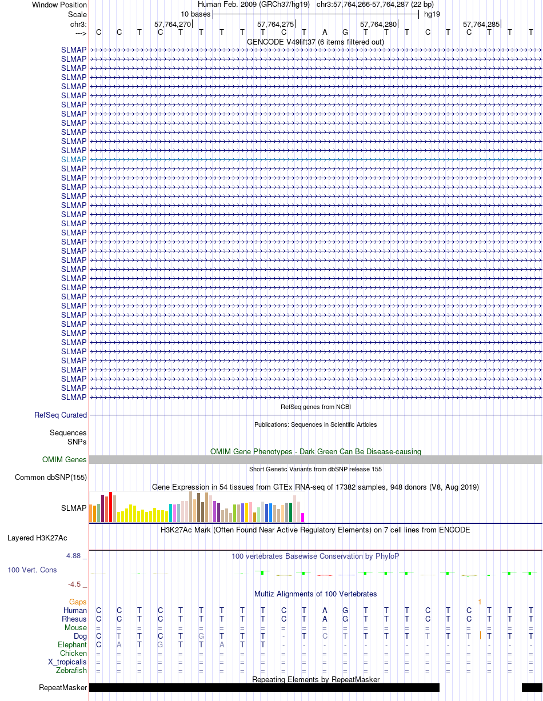Click the RepeatMasker label on the left
The image size is (543, 701).
(x=63, y=688)
